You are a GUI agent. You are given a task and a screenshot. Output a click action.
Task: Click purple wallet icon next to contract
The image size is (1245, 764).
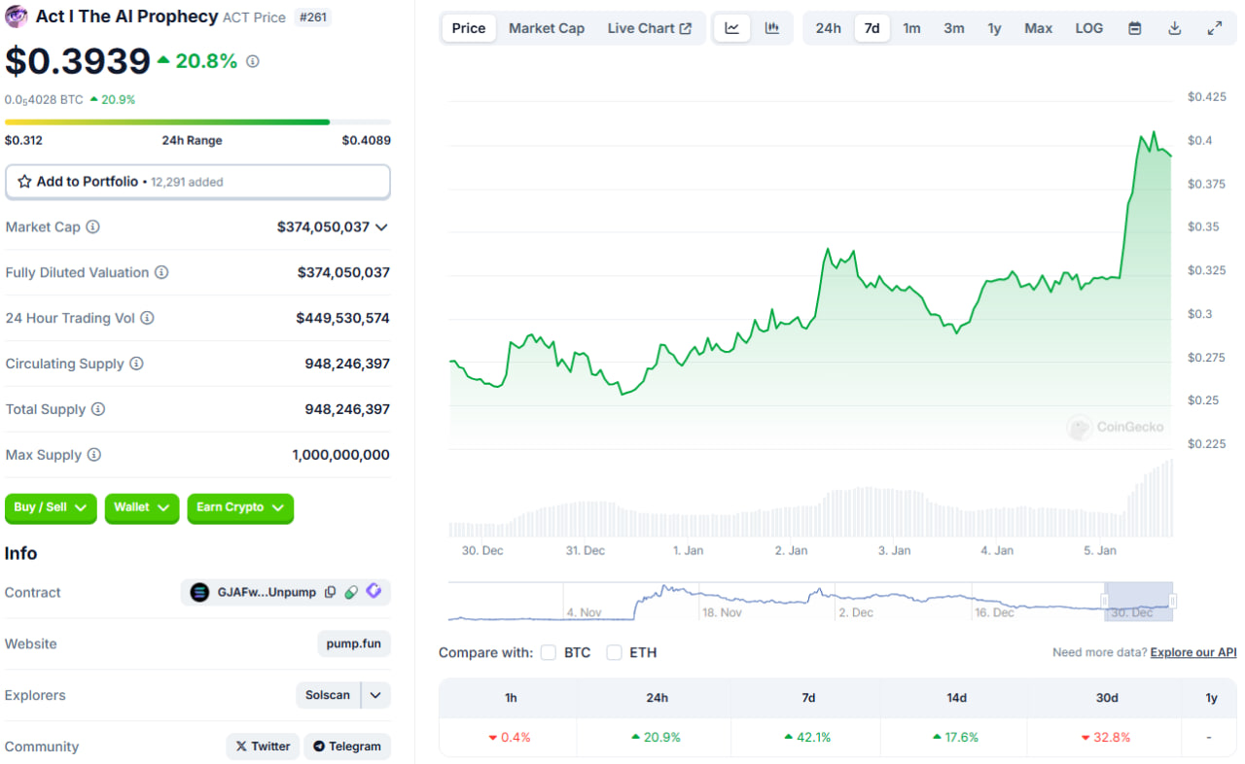pyautogui.click(x=373, y=592)
